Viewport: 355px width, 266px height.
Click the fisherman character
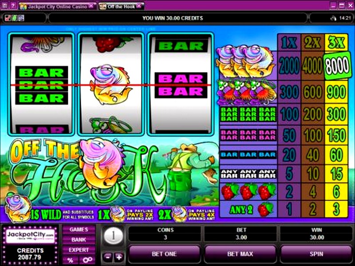pos(190,167)
